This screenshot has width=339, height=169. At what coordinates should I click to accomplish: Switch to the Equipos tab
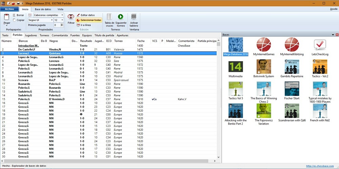tap(87, 35)
